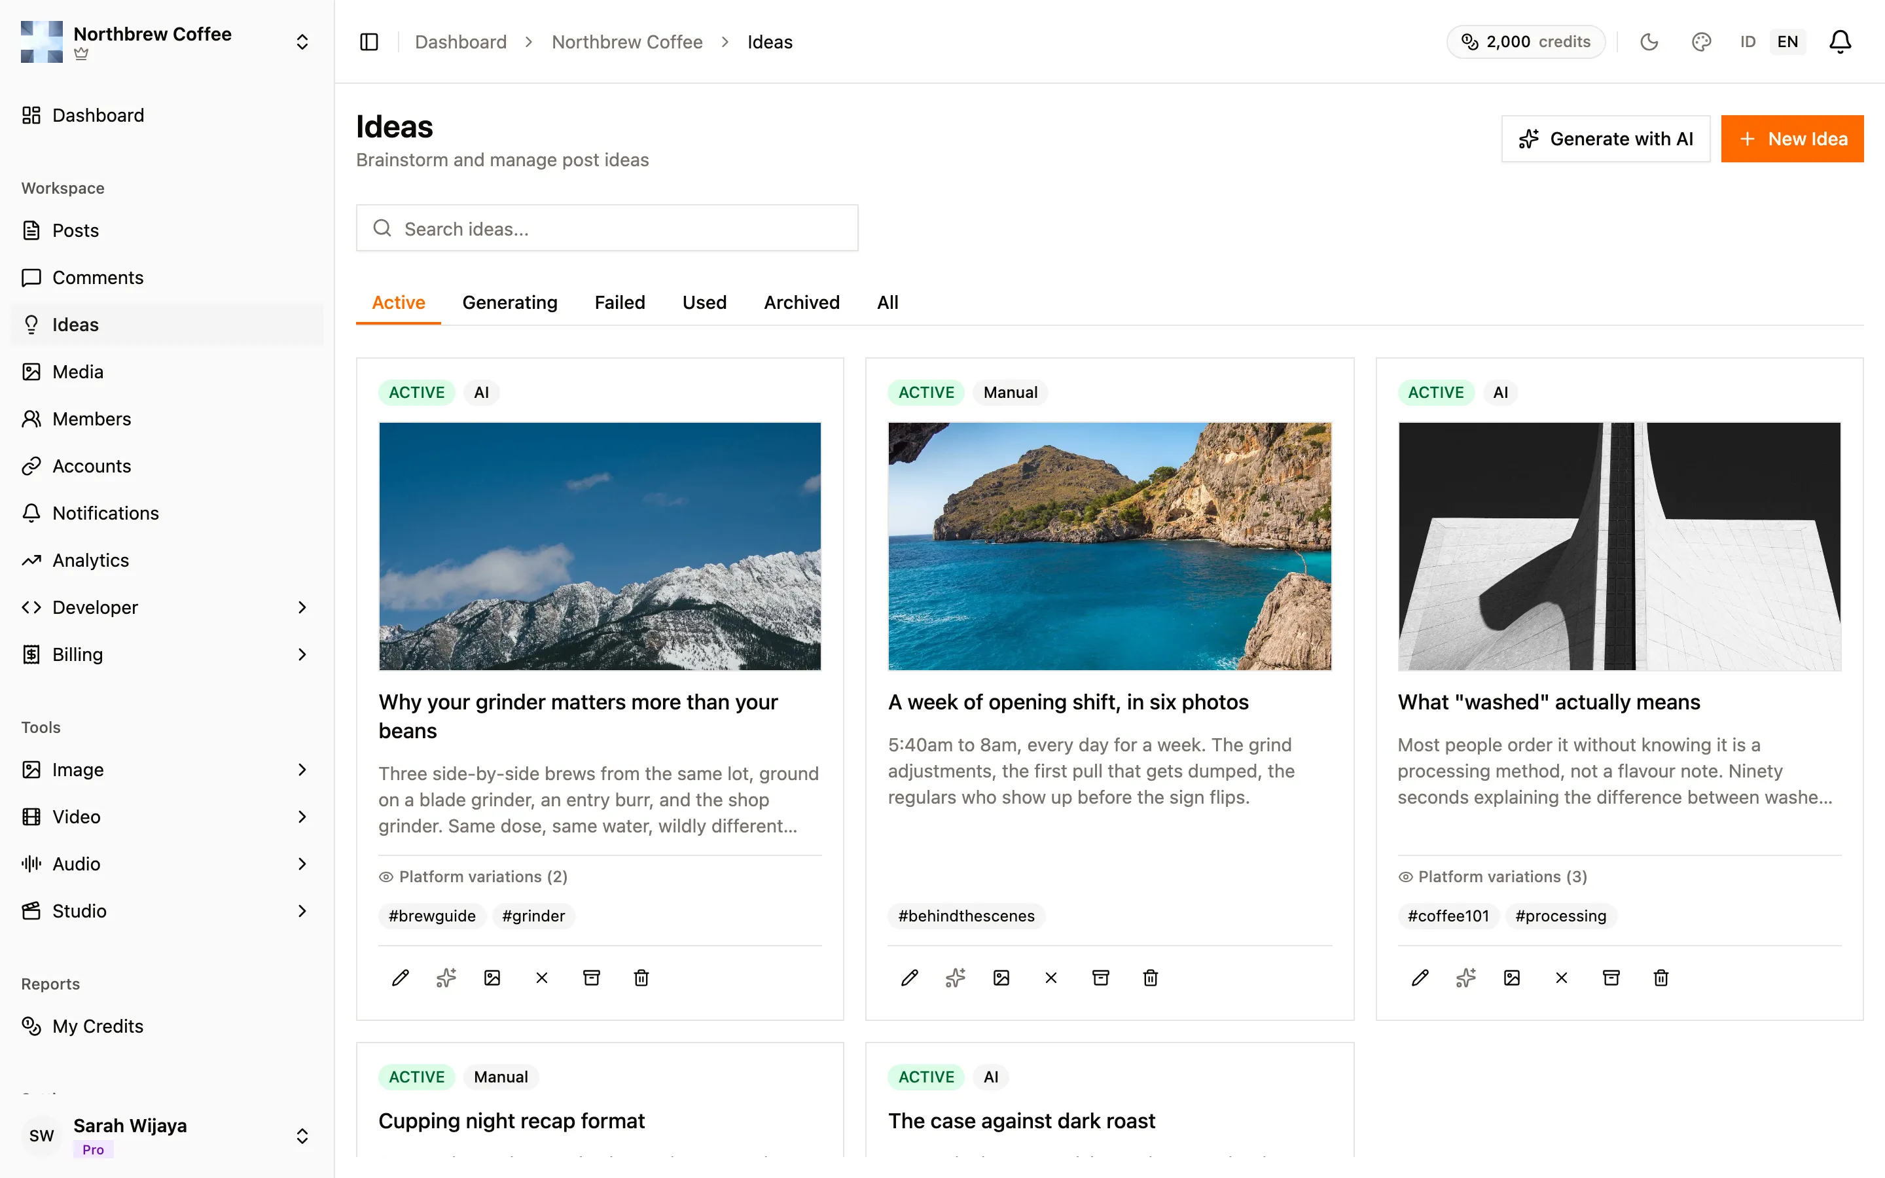Open "The case against dark roast" title
The image size is (1885, 1178).
(x=1022, y=1120)
